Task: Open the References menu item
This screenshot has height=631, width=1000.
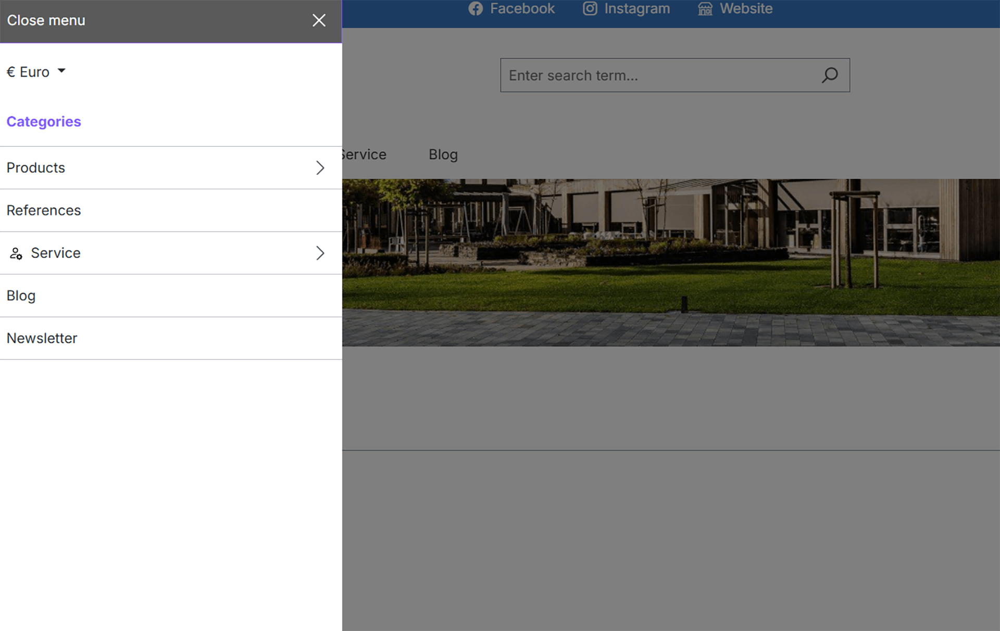Action: [x=171, y=210]
